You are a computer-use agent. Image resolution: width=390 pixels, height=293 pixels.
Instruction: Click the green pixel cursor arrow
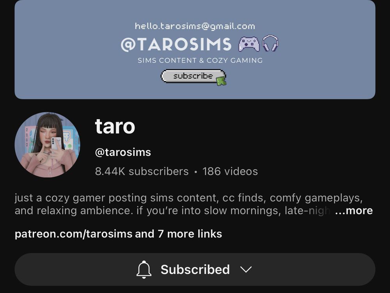(221, 81)
